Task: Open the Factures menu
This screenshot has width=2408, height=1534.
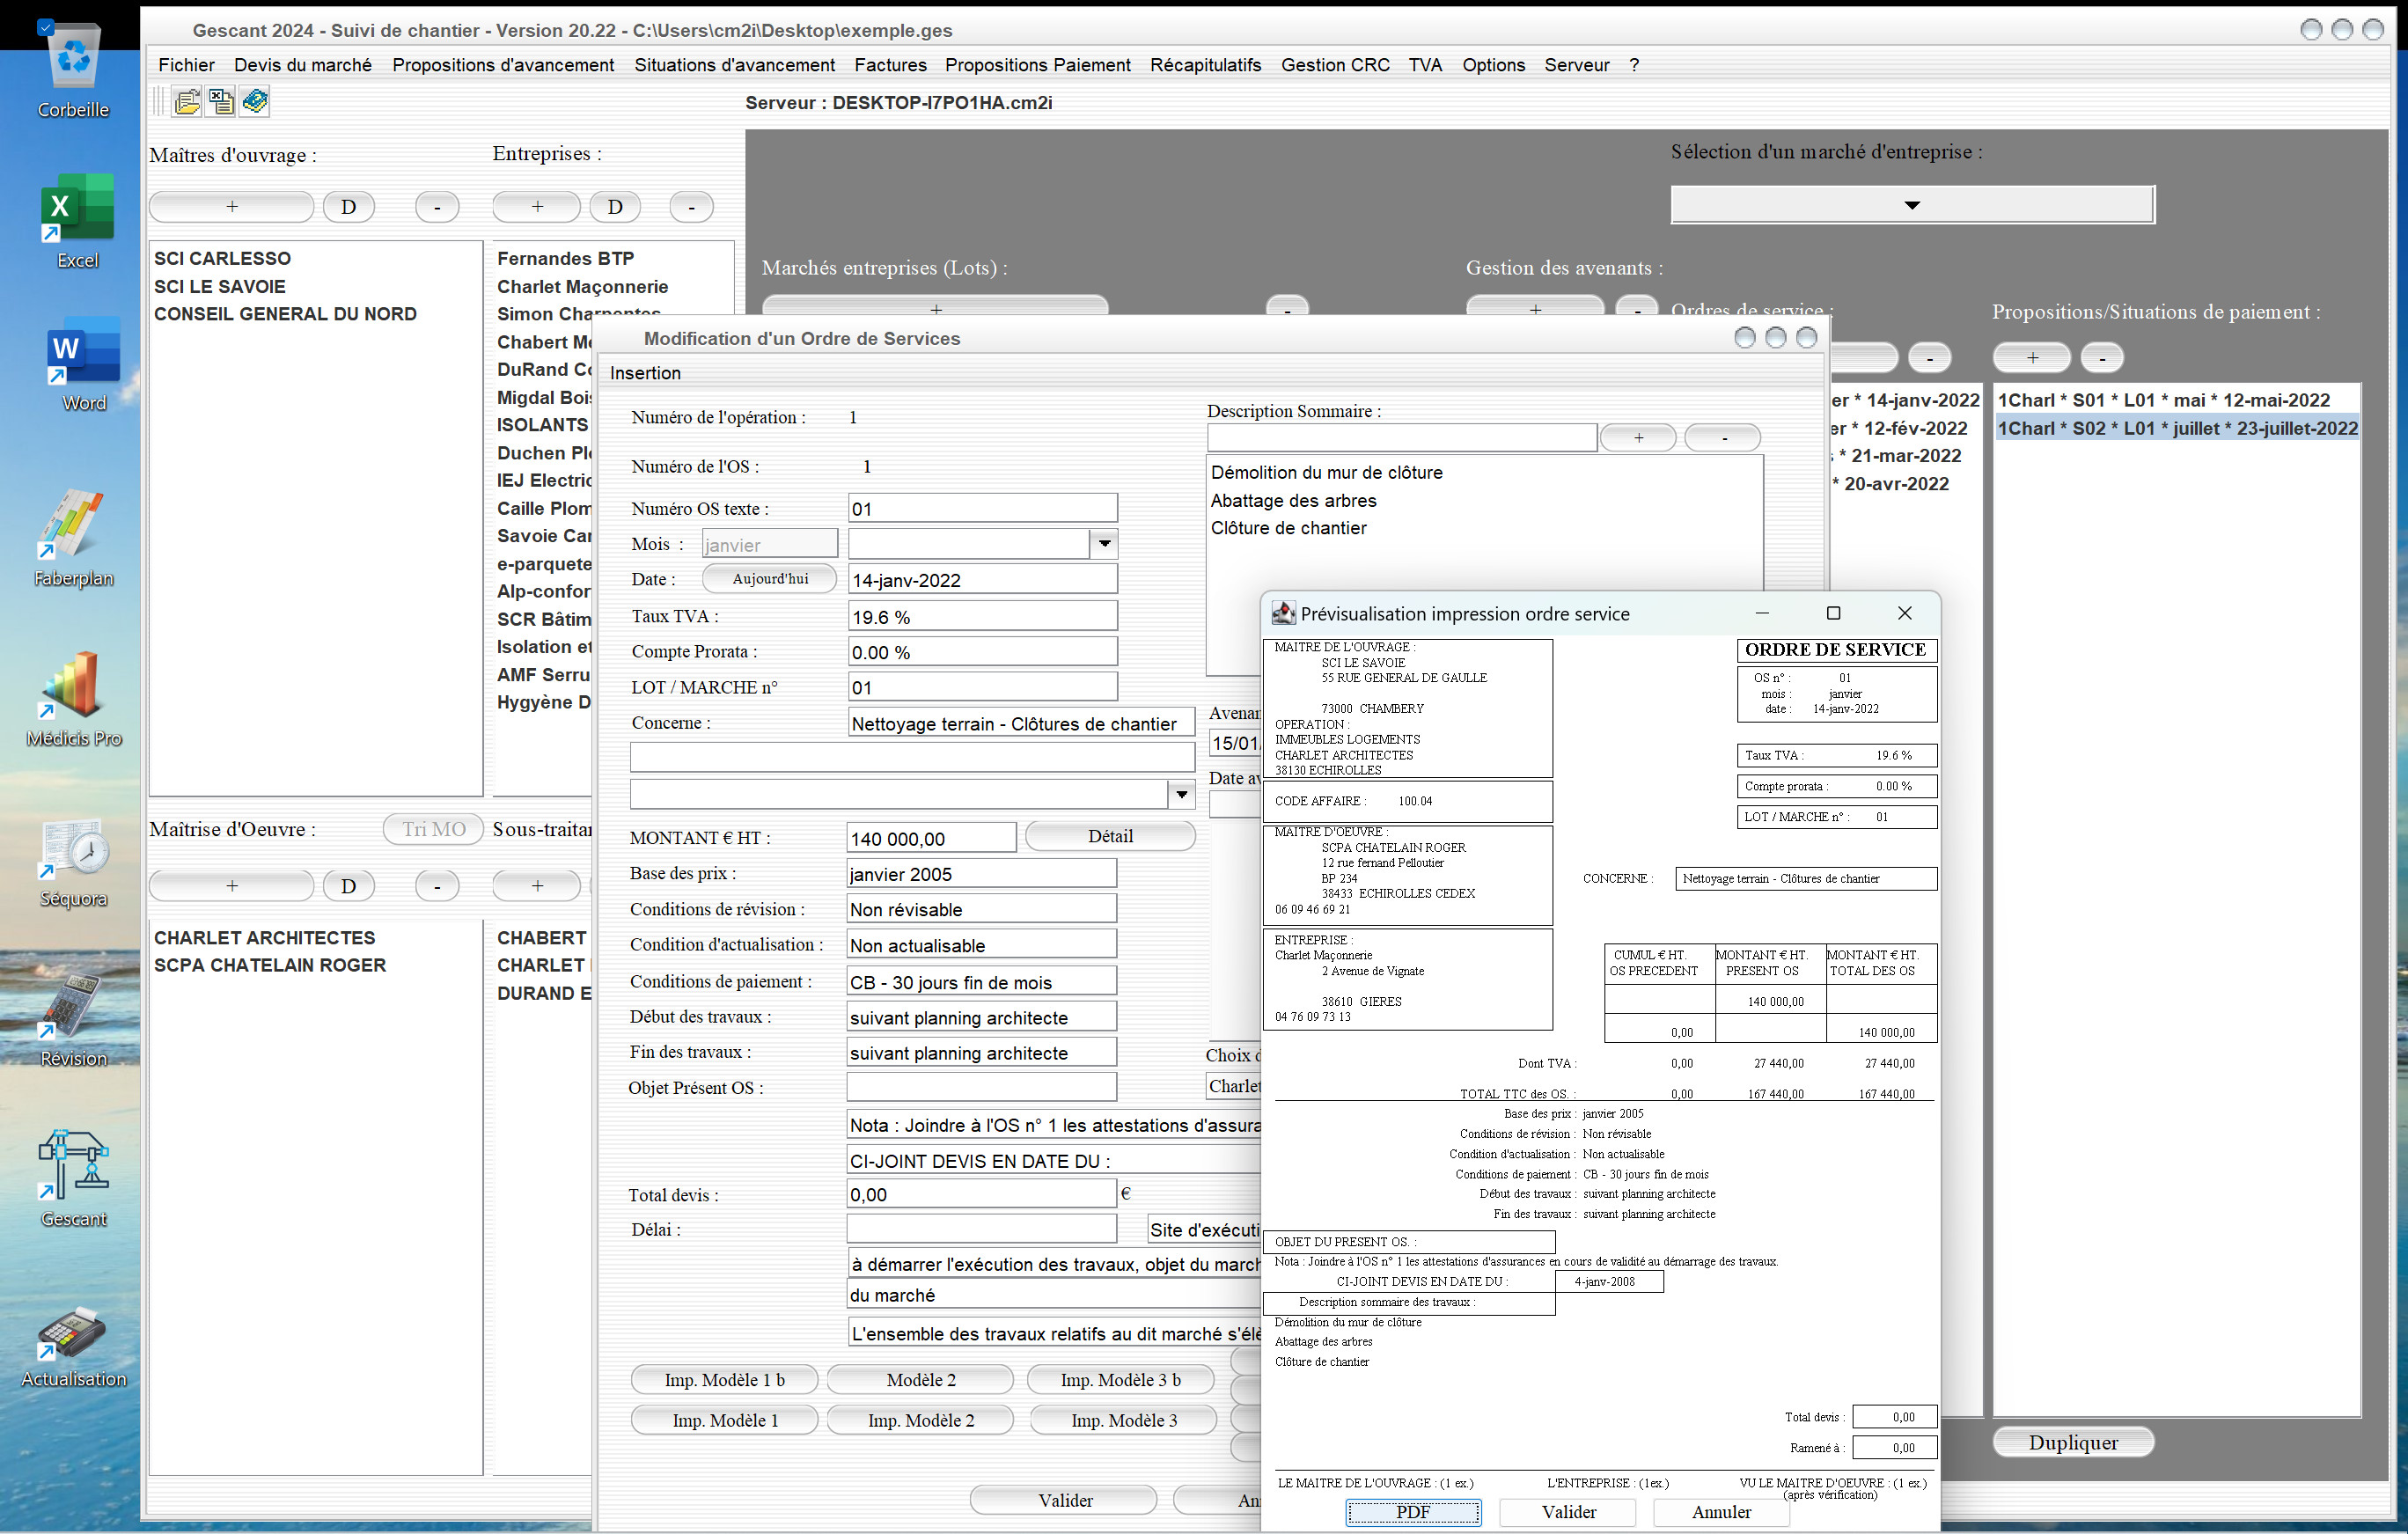Action: click(890, 65)
